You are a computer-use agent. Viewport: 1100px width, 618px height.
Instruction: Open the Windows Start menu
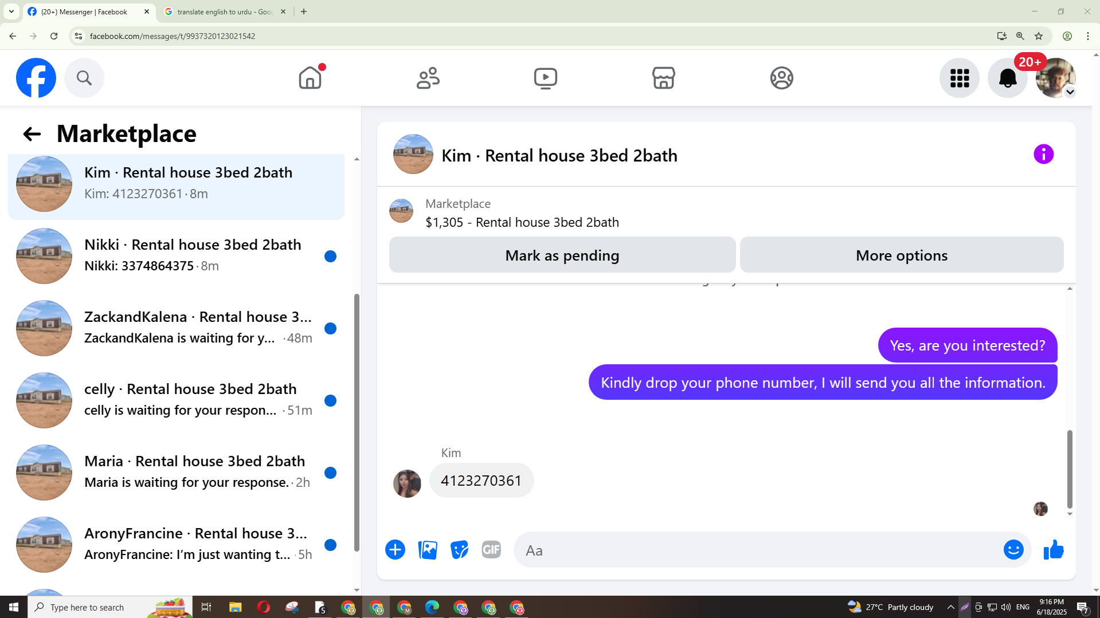click(14, 607)
